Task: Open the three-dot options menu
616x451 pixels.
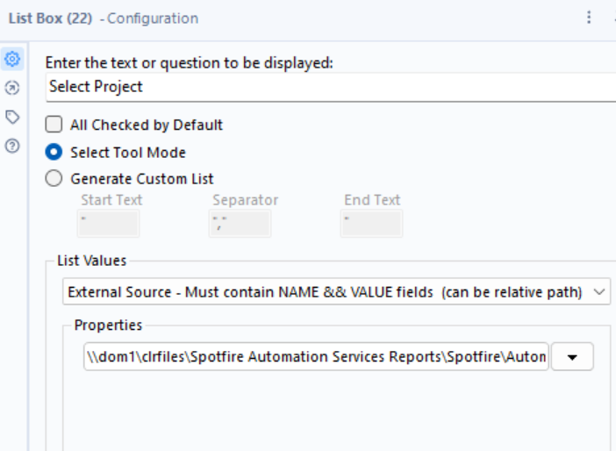Action: click(589, 18)
